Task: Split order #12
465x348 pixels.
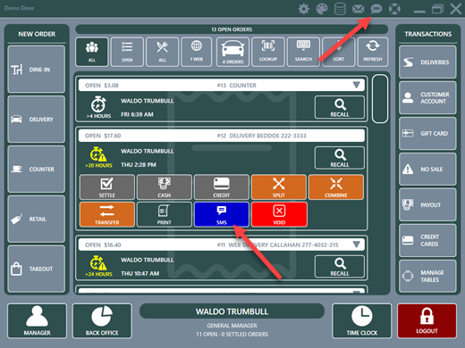Action: pyautogui.click(x=279, y=187)
